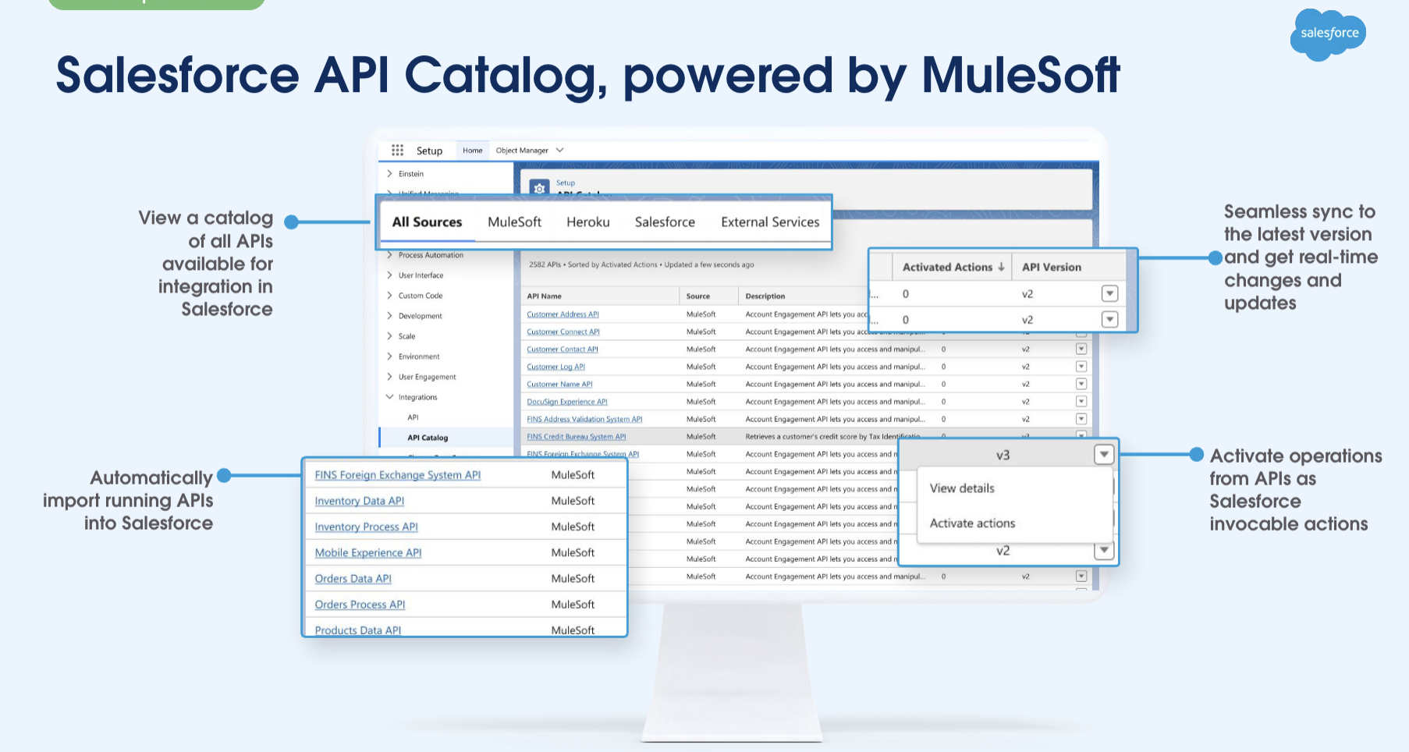Open the FINS Address Validation System API link

584,419
